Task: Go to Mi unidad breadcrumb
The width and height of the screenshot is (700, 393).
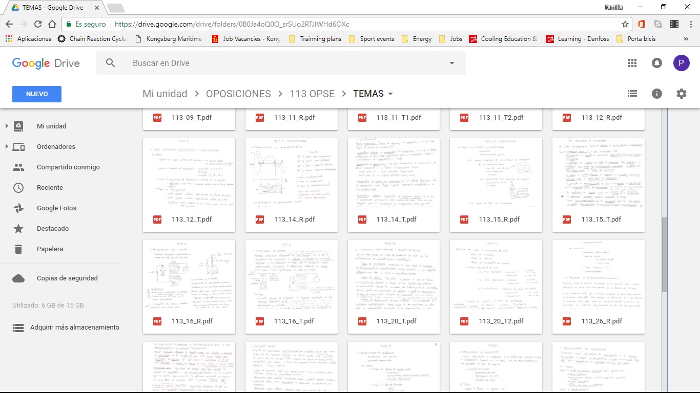Action: (x=164, y=94)
